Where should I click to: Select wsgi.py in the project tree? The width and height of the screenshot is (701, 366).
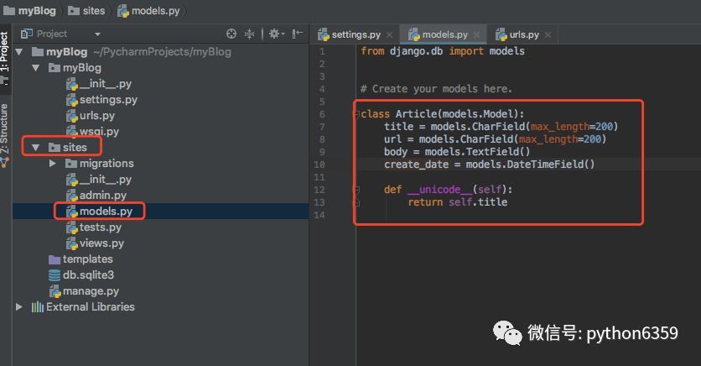99,132
